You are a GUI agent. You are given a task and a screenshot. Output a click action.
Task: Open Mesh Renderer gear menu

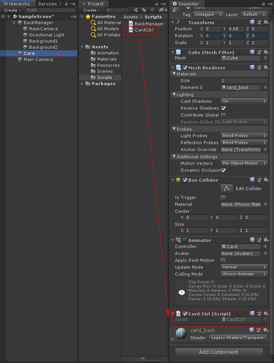click(x=266, y=67)
